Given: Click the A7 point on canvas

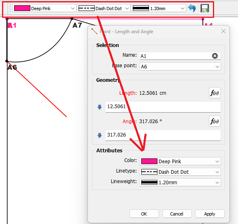Looking at the screenshot, I should [x=72, y=19].
